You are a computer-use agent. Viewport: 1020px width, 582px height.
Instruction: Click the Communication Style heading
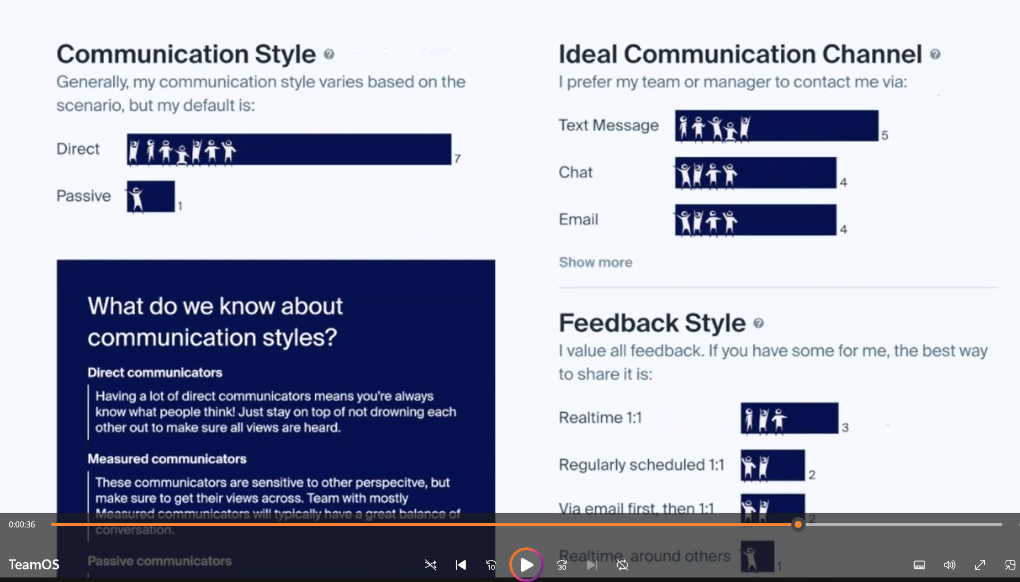[186, 54]
